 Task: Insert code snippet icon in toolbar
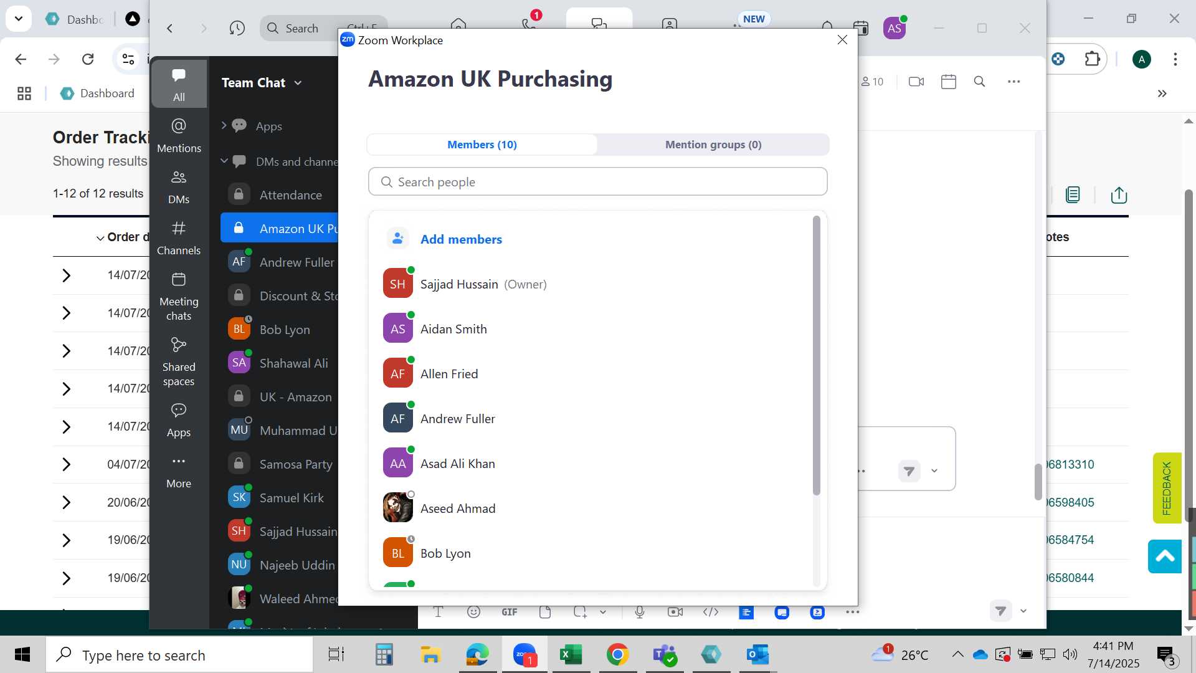(x=711, y=612)
